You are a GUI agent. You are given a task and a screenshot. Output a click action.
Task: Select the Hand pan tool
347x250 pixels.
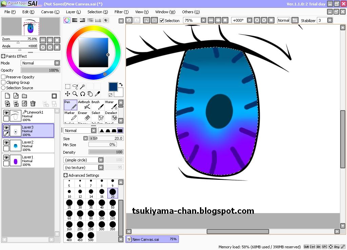coord(90,94)
